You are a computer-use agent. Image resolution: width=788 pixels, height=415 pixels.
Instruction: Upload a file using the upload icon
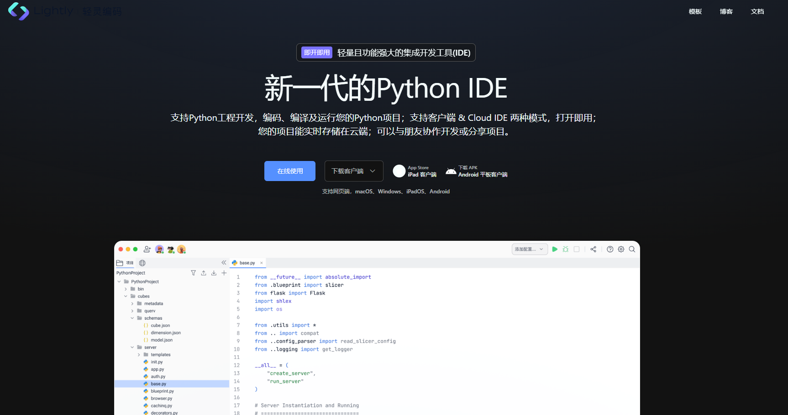pos(203,272)
